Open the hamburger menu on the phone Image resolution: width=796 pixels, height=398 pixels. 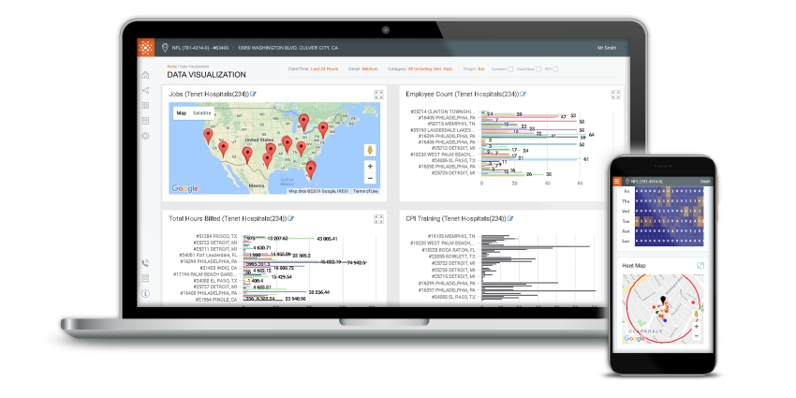(617, 182)
